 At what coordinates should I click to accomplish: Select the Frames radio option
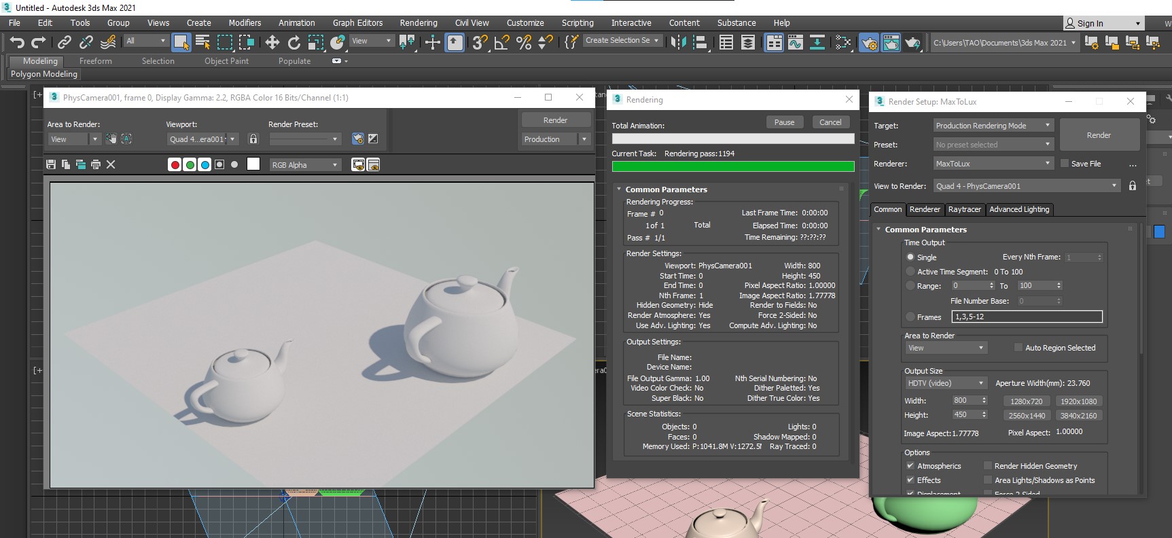[x=910, y=317]
